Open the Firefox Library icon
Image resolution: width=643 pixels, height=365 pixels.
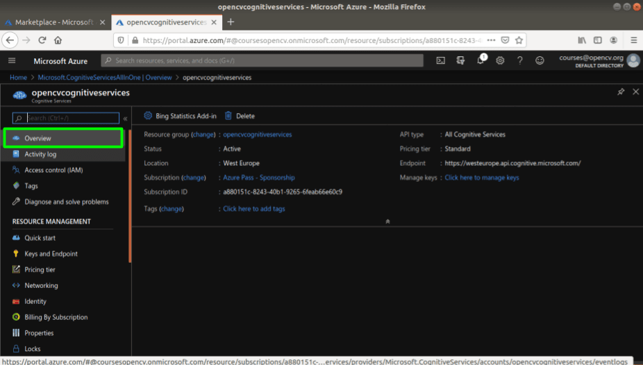point(582,40)
